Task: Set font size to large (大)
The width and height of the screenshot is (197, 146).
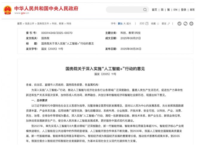Action: click(124, 23)
